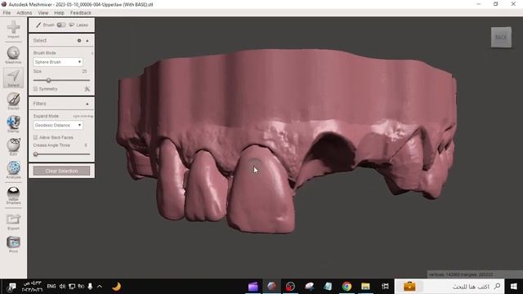The height and width of the screenshot is (294, 523).
Task: Click the microphone tray icon
Action: pos(90,287)
